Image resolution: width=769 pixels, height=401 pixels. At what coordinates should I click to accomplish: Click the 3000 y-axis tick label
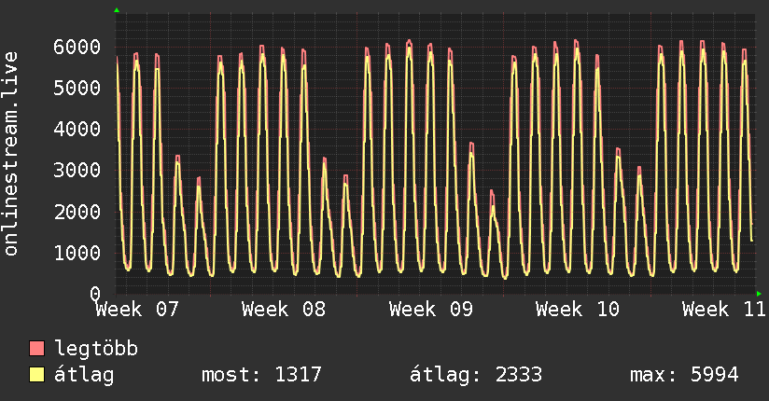coord(77,170)
